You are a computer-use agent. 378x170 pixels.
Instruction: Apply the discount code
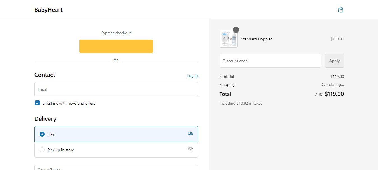(x=335, y=61)
